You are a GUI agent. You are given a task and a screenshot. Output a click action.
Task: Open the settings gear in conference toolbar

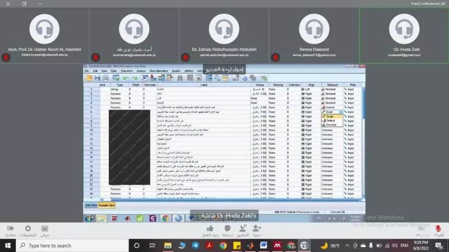point(28,229)
